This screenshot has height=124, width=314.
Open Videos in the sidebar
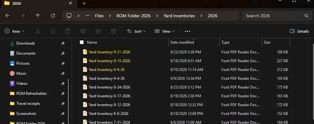22,84
